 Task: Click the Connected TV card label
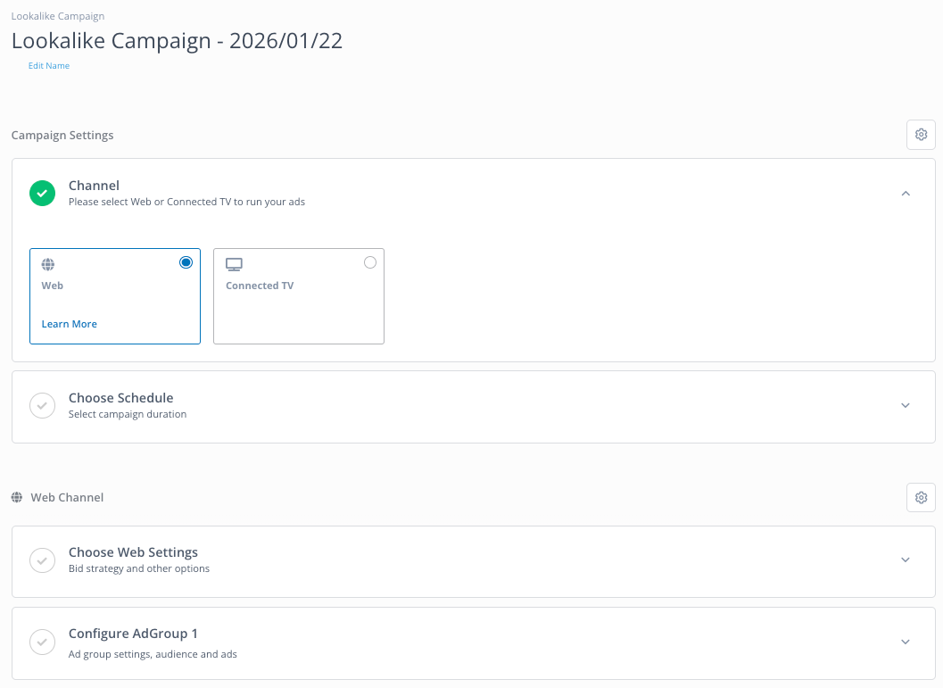tap(260, 286)
